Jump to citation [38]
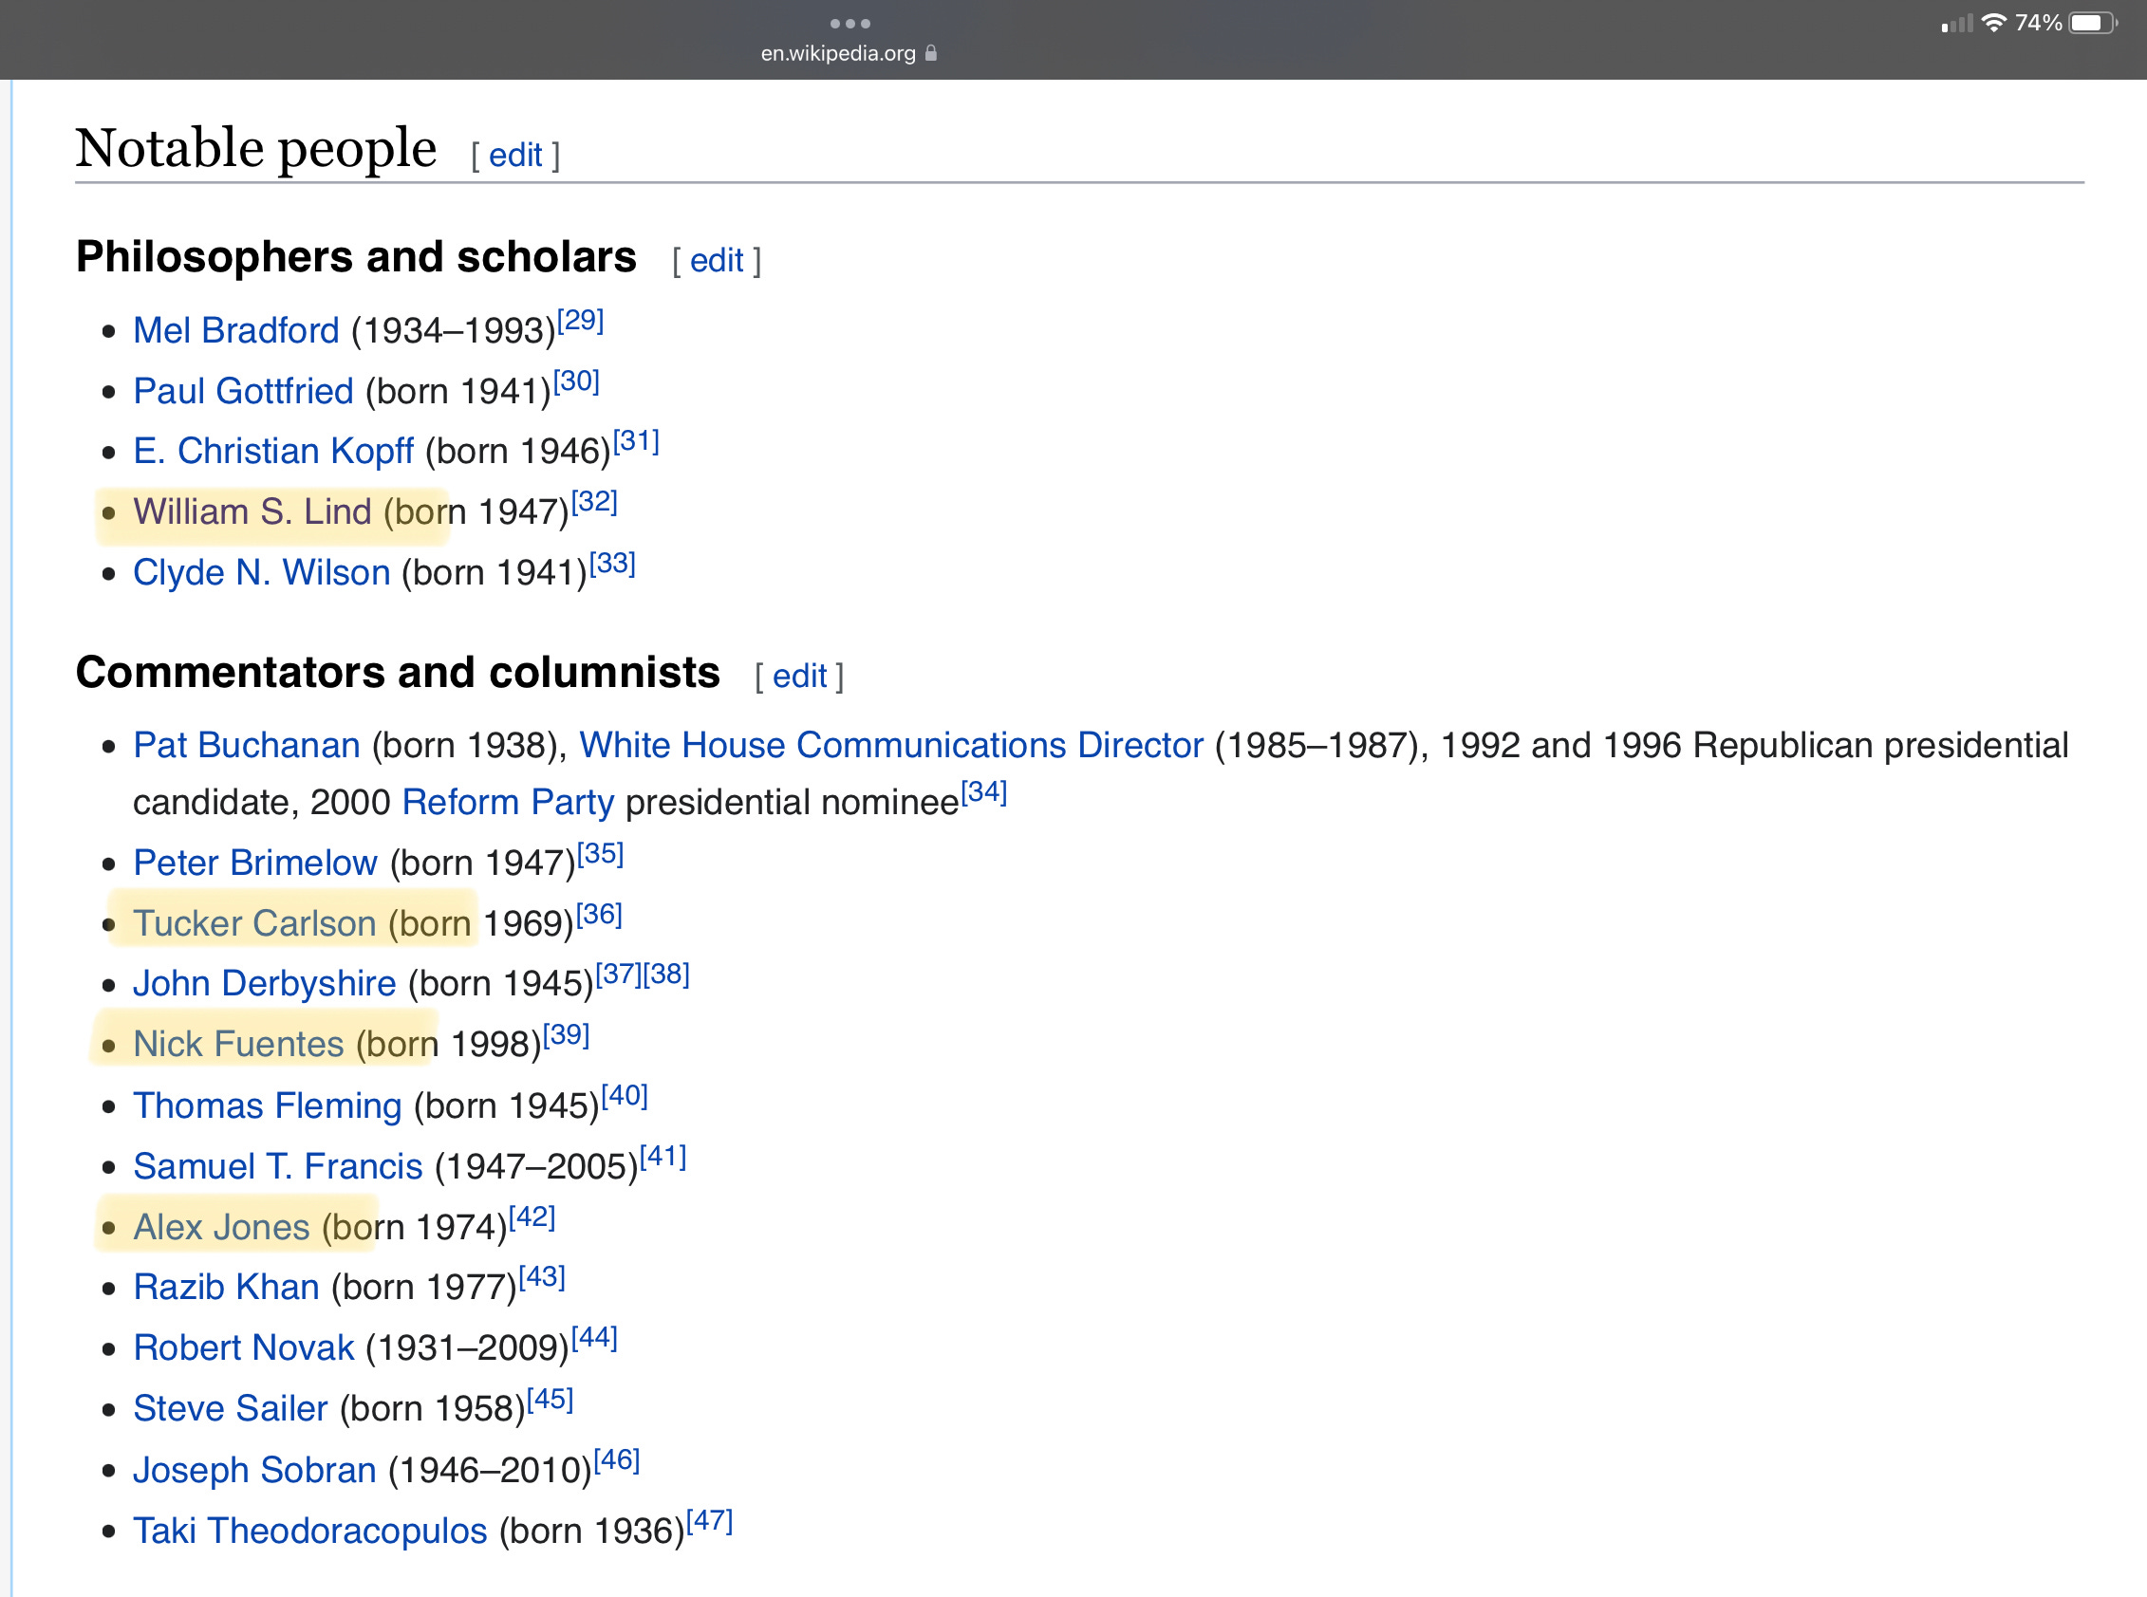The height and width of the screenshot is (1597, 2147). [x=666, y=974]
